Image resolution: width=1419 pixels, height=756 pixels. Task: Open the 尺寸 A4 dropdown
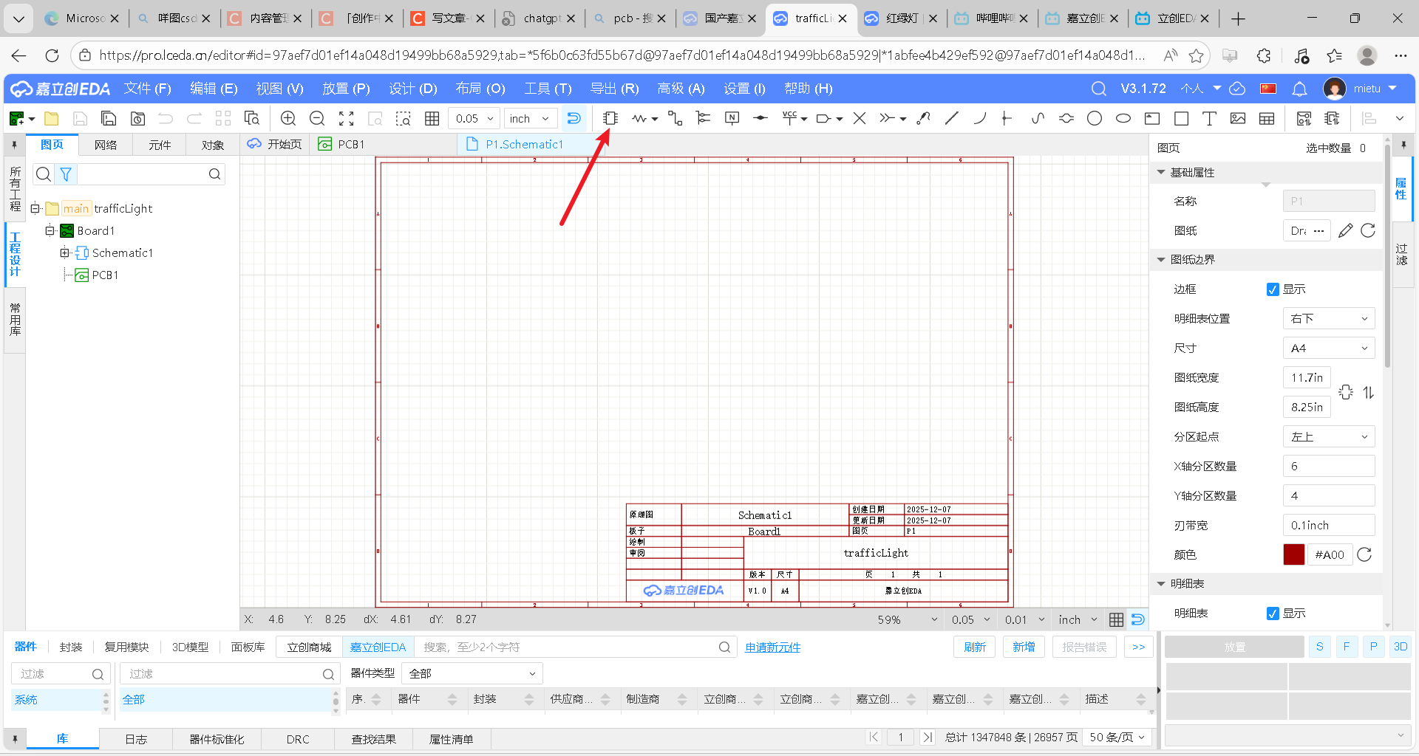1329,348
